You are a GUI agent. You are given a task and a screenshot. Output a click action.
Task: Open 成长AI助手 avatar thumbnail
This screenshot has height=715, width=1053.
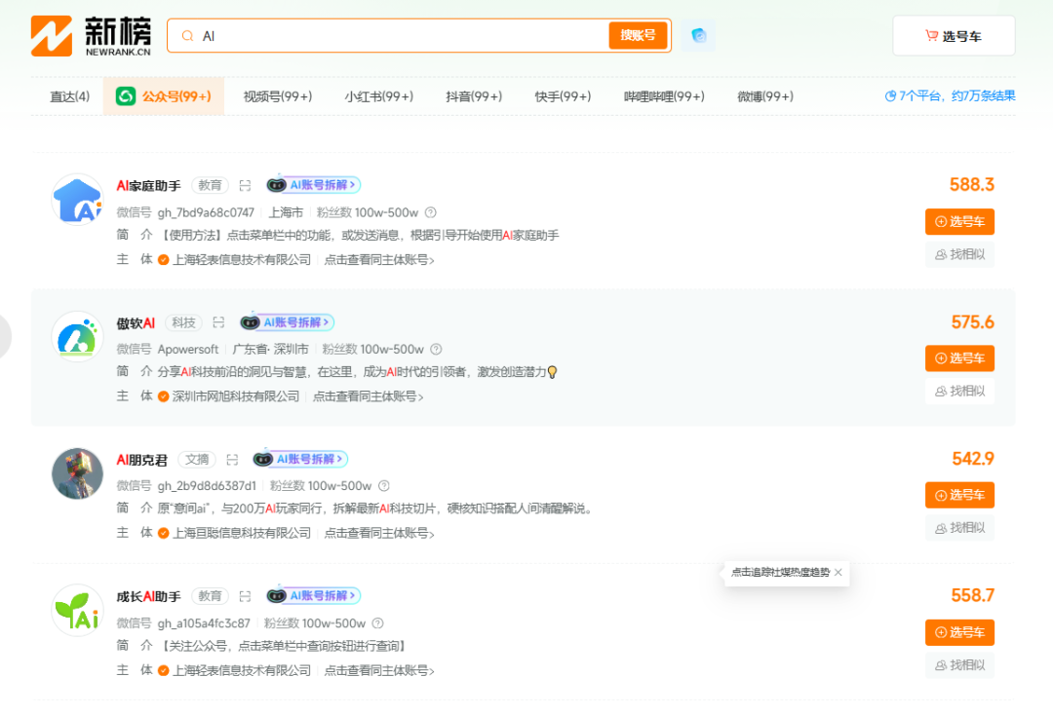pyautogui.click(x=77, y=611)
